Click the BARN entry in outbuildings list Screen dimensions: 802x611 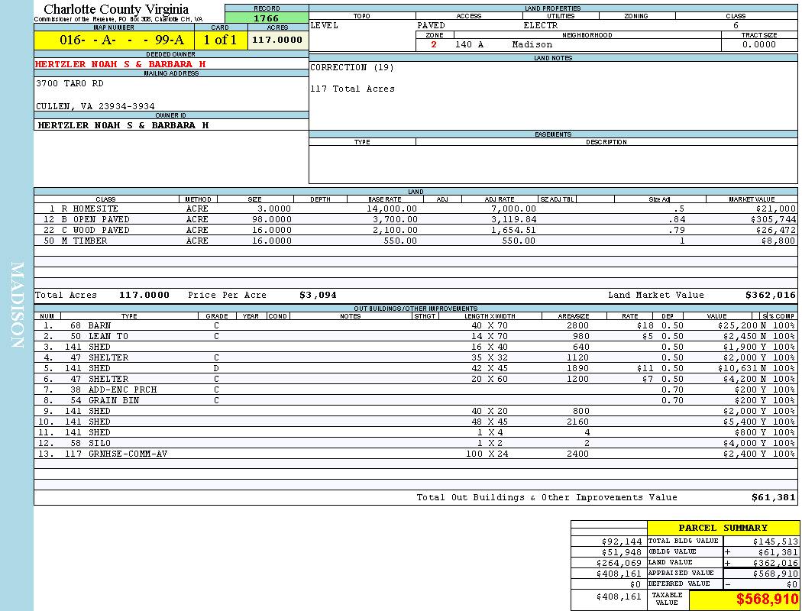(99, 325)
